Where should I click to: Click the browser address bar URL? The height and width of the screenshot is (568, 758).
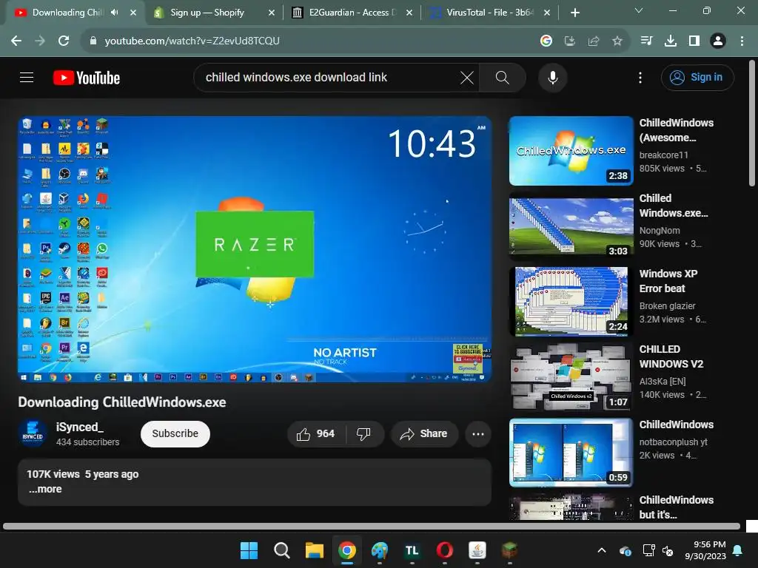(192, 41)
